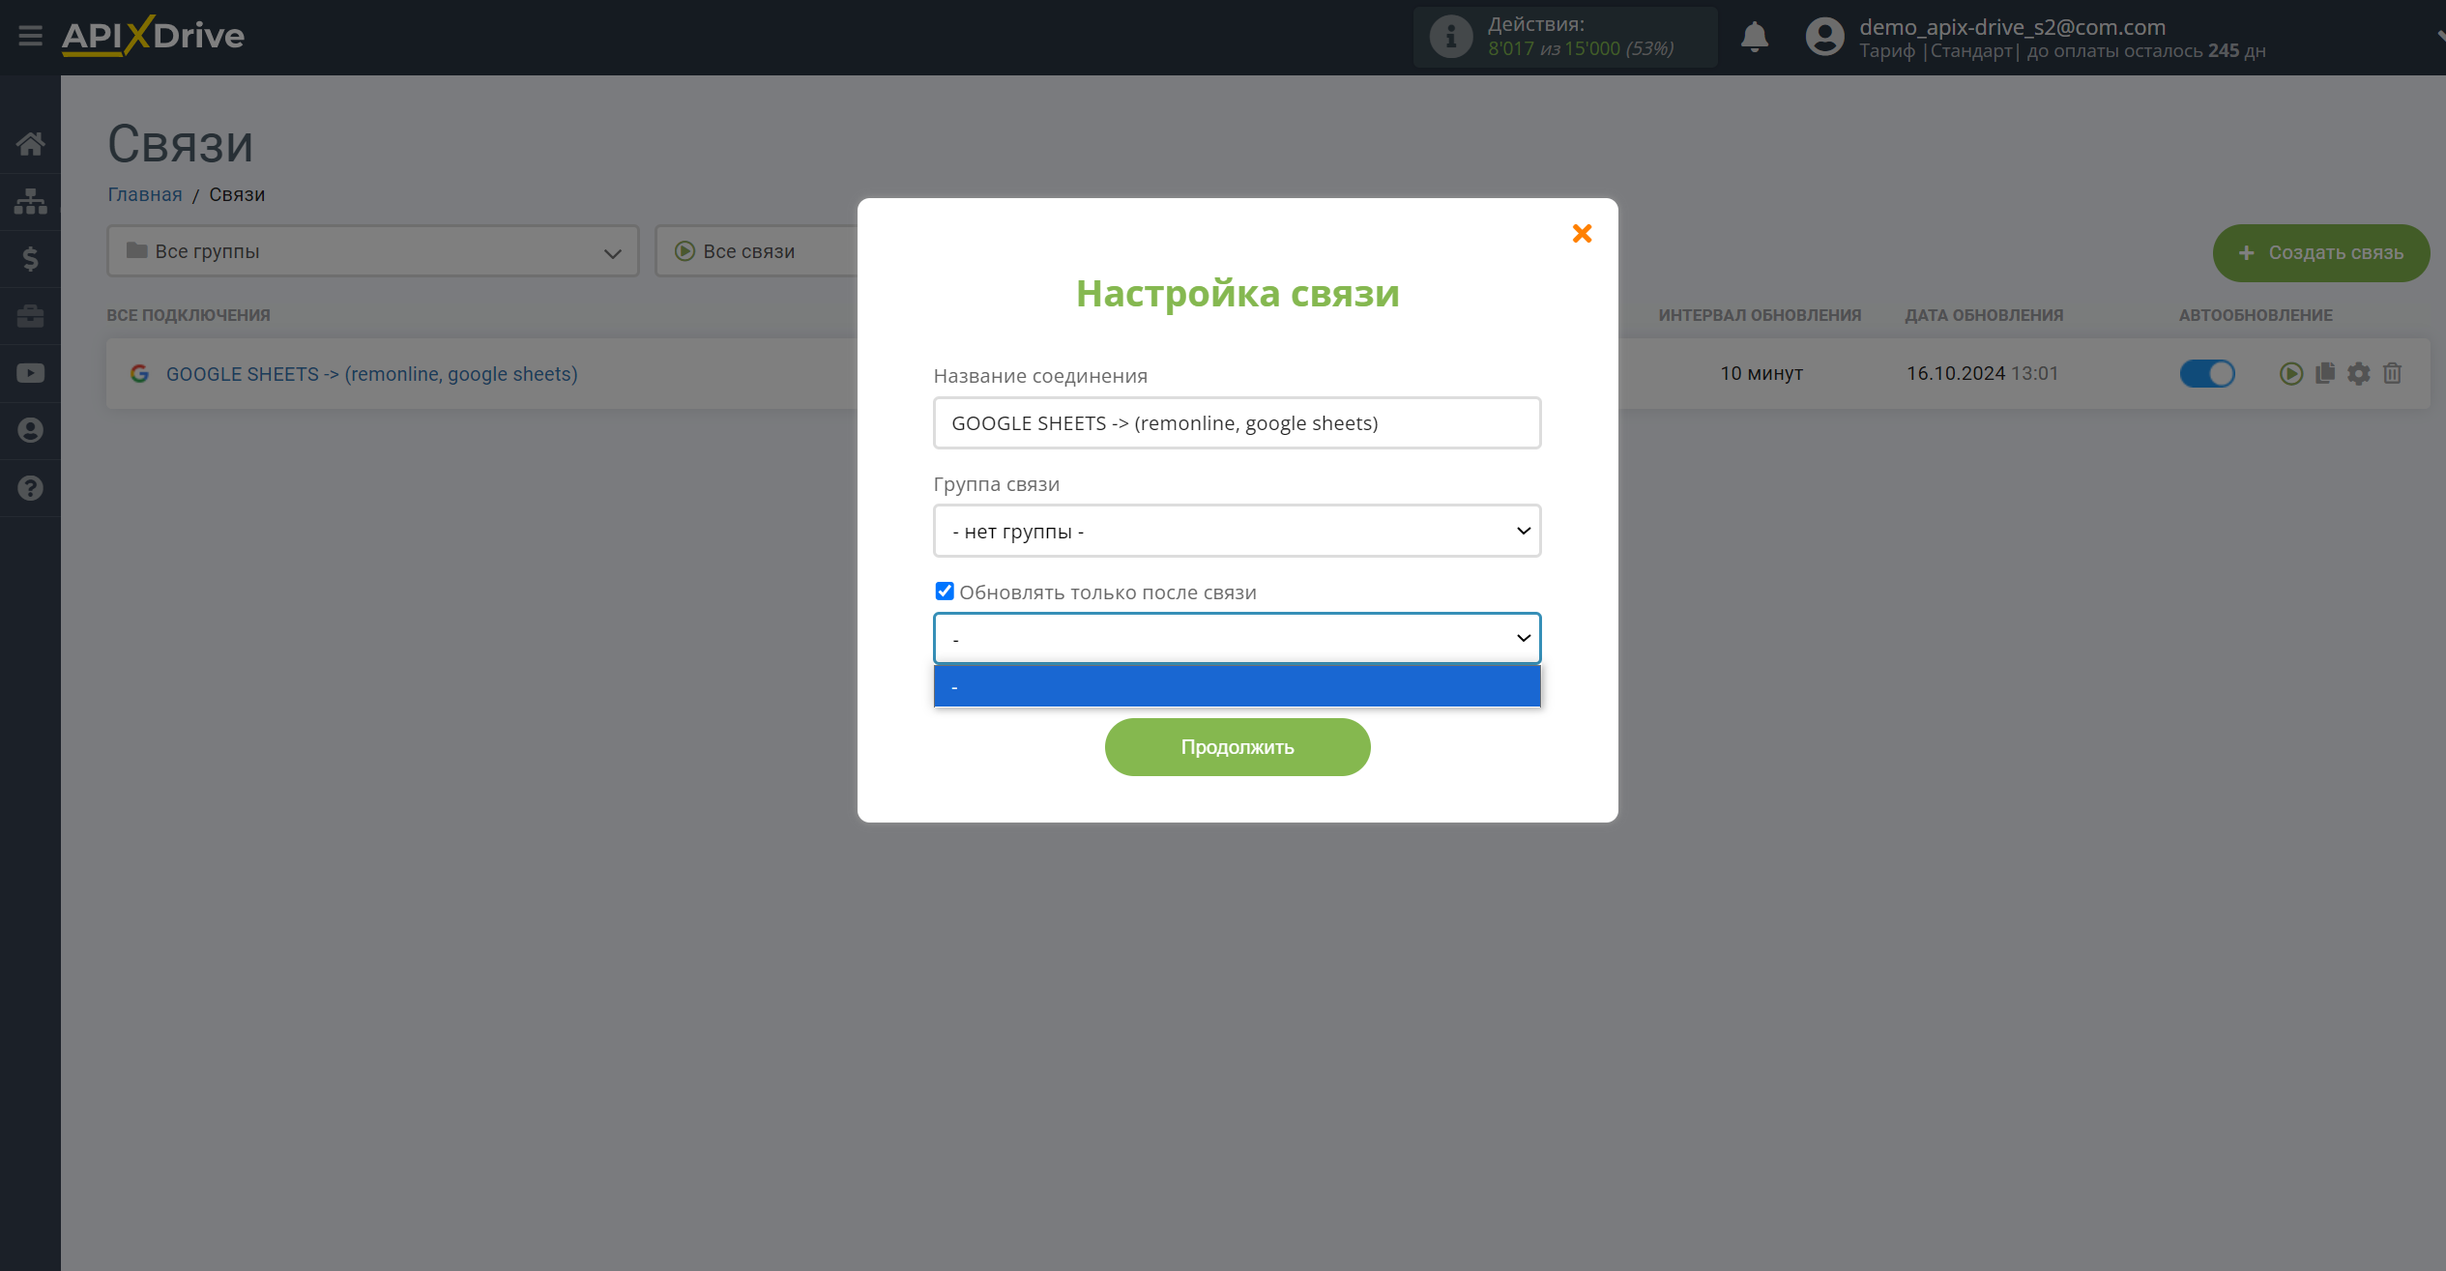Open the 'Все связи' filter dropdown
Screen dimensions: 2446x1271
[x=756, y=251]
